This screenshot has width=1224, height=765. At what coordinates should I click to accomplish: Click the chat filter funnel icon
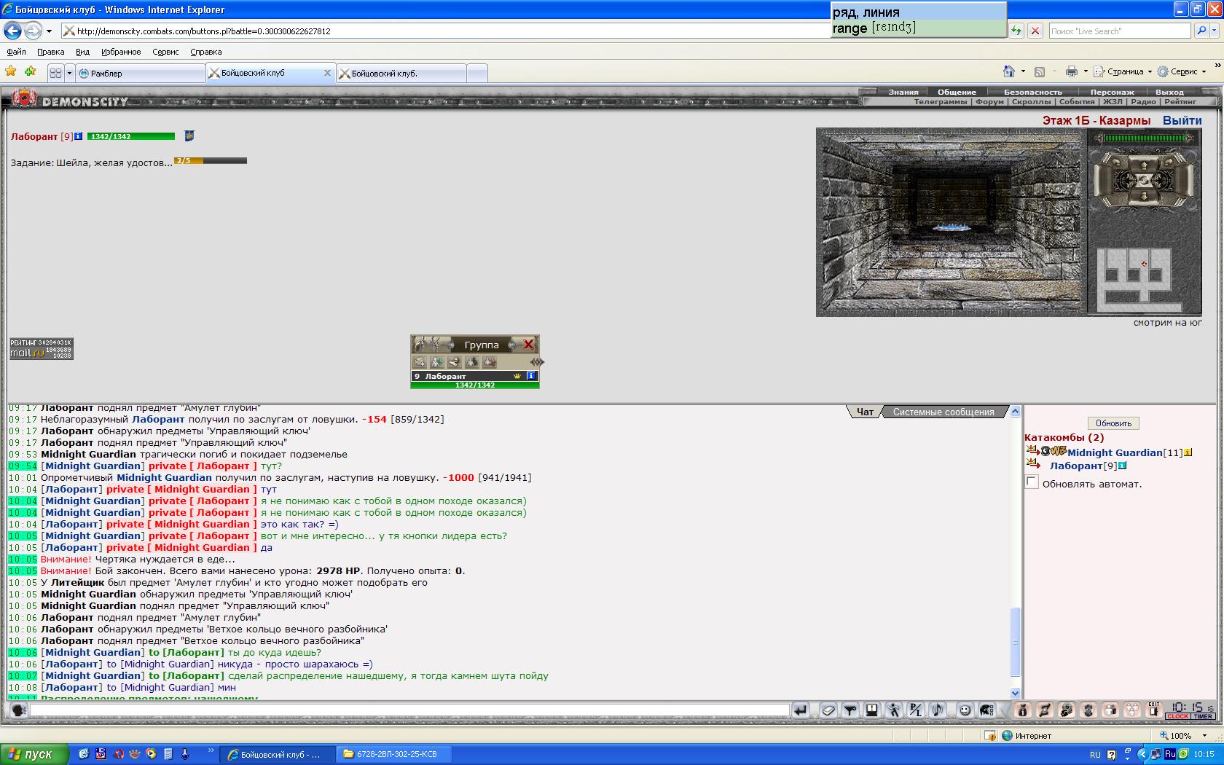coord(850,710)
